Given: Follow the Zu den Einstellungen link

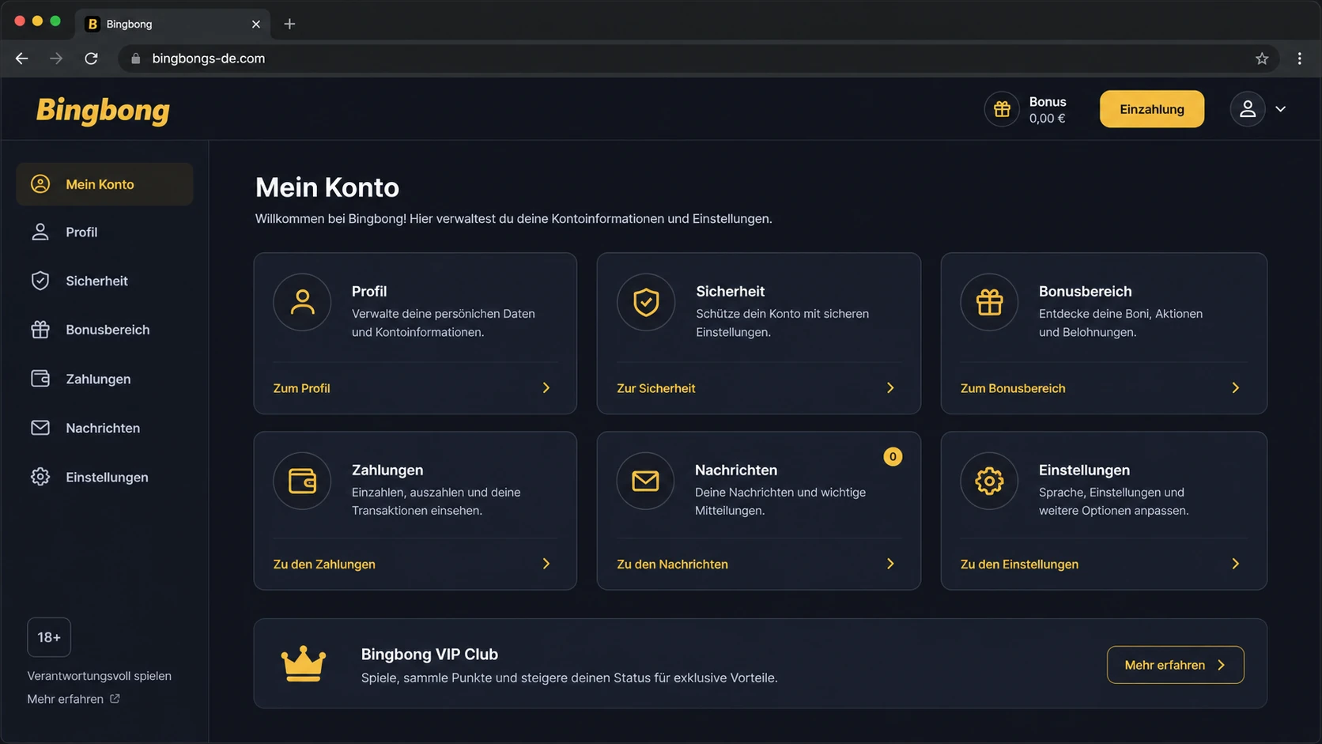Looking at the screenshot, I should [x=1019, y=564].
